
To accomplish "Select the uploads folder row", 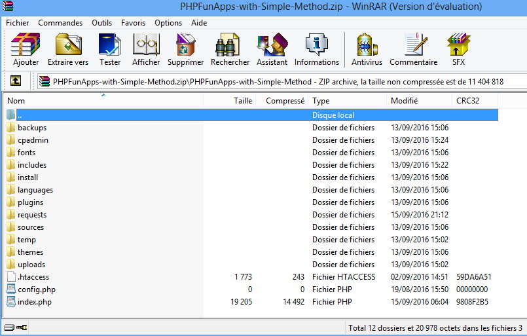I will [x=251, y=265].
